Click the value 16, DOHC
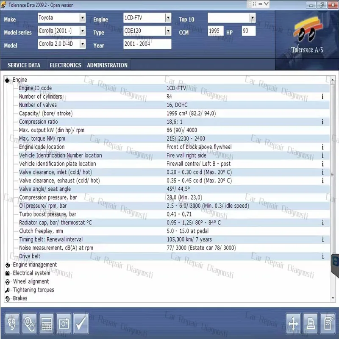 point(177,105)
